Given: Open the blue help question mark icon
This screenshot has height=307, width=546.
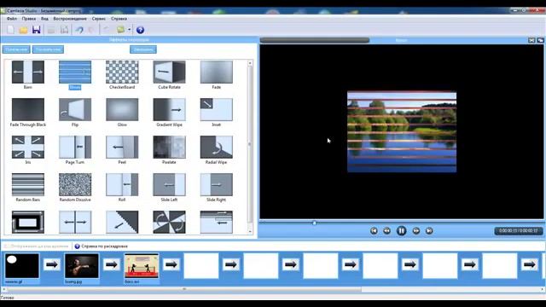Looking at the screenshot, I should pos(140,30).
